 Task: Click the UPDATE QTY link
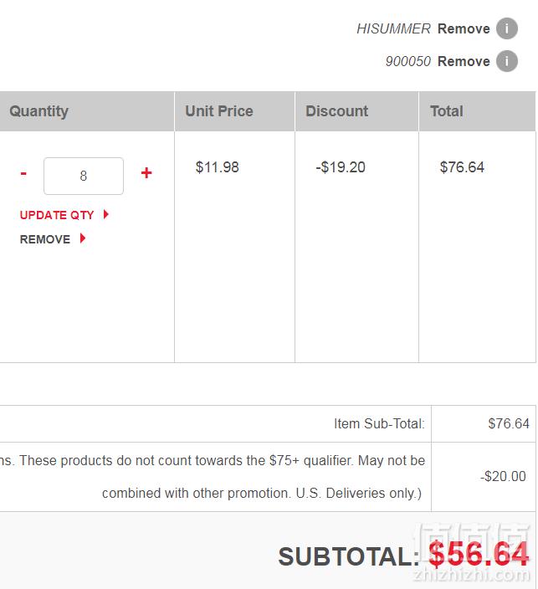(x=57, y=215)
